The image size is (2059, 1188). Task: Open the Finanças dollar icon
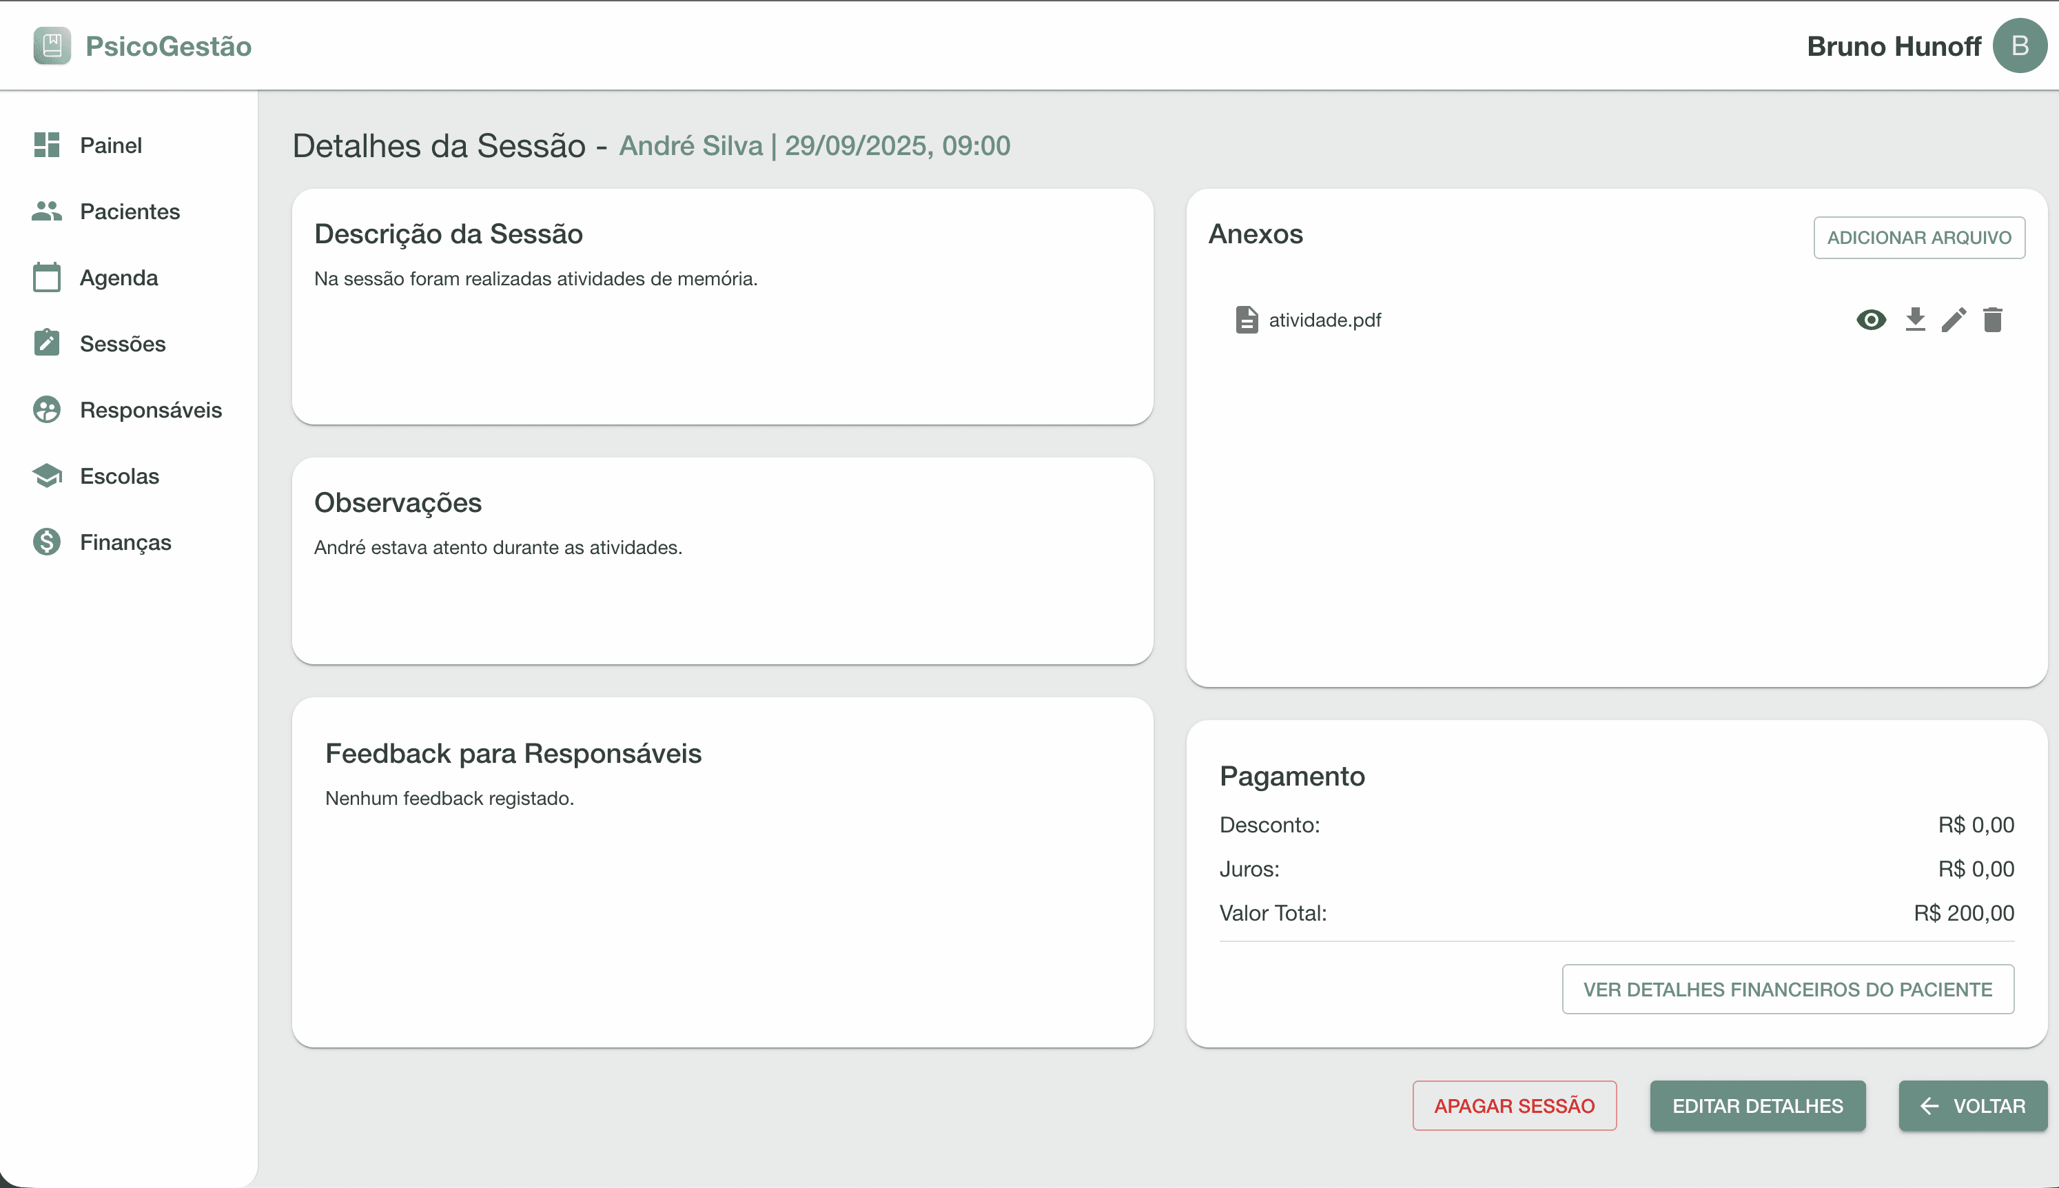click(x=45, y=541)
